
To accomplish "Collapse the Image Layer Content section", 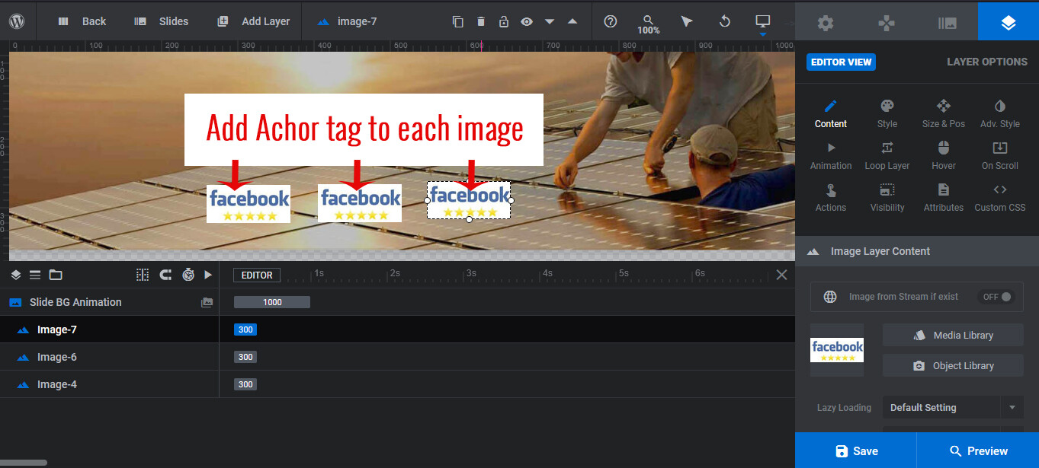I will tap(813, 251).
